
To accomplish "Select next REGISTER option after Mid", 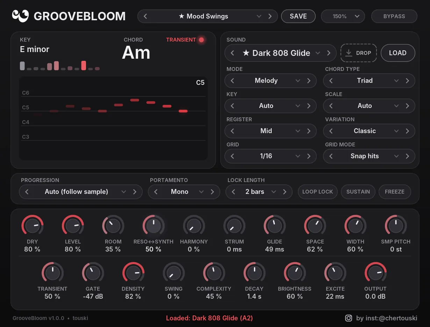I will [x=309, y=131].
